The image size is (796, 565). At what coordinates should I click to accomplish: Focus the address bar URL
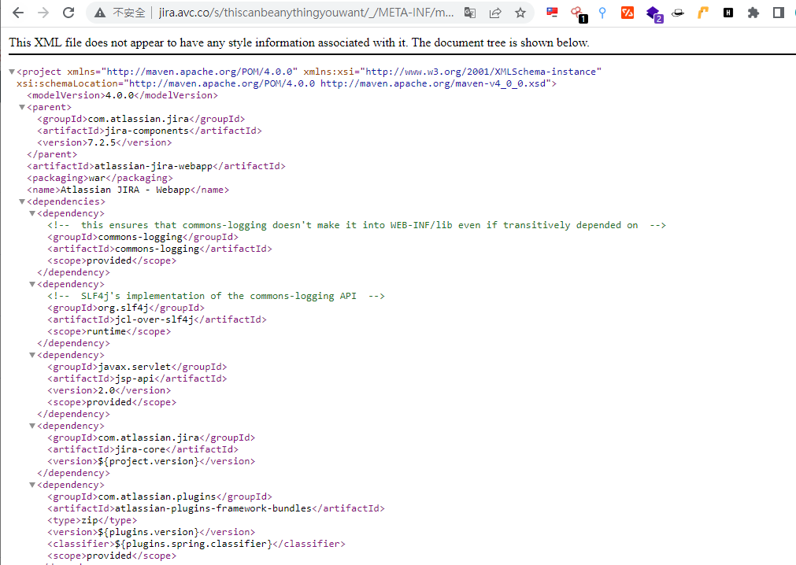click(x=306, y=13)
